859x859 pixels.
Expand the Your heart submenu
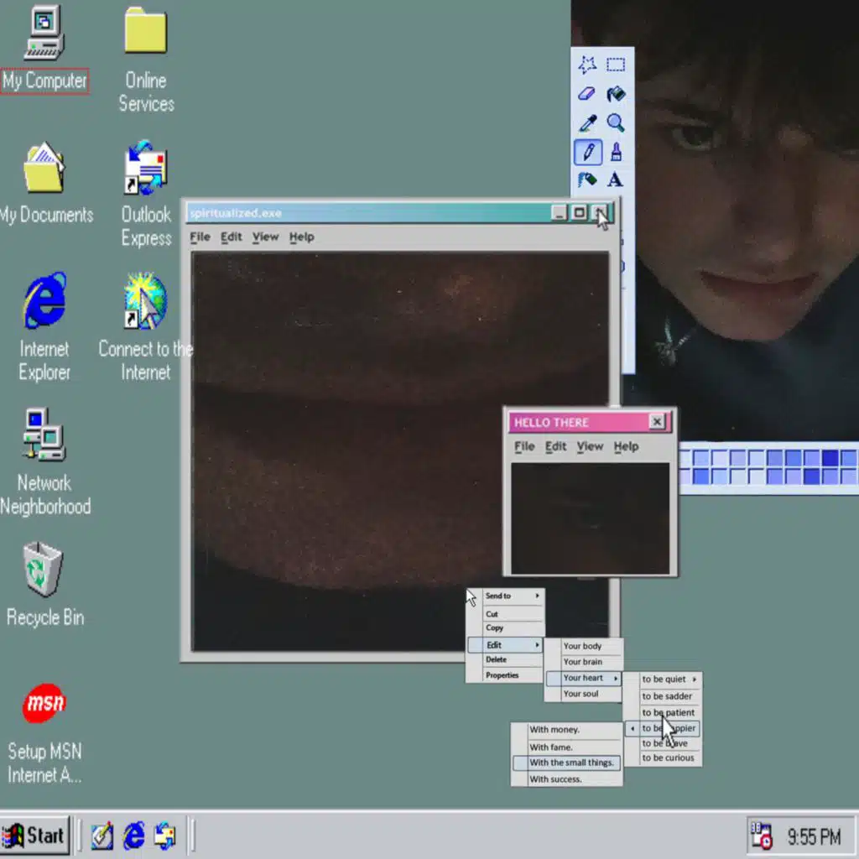[x=583, y=678]
